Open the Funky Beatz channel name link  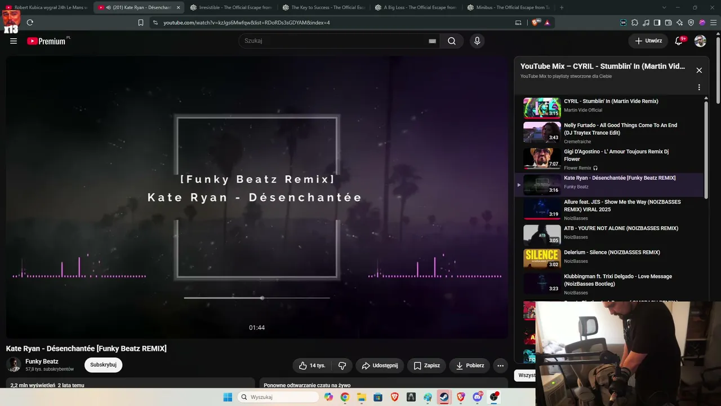point(42,361)
